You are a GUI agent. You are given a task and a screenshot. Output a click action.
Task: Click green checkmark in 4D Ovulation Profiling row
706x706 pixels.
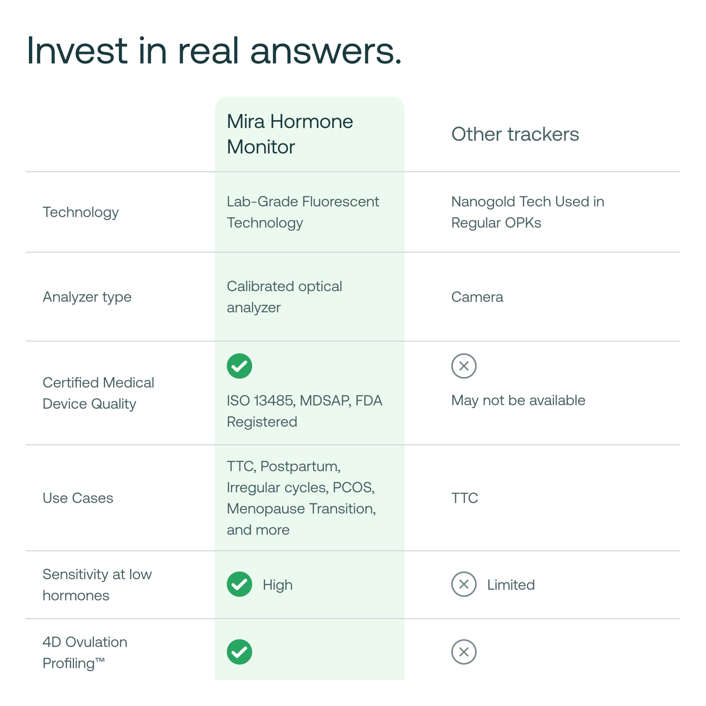239,652
